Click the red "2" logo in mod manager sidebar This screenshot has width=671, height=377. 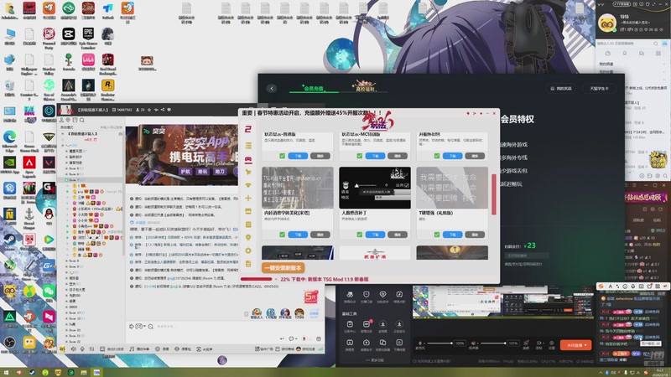[x=248, y=129]
